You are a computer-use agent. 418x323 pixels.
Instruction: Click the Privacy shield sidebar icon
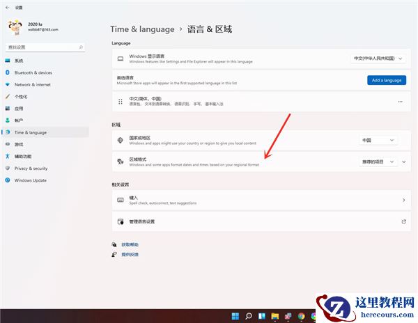8,168
